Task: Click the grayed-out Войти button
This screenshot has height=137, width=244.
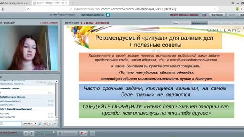Action: click(x=232, y=15)
